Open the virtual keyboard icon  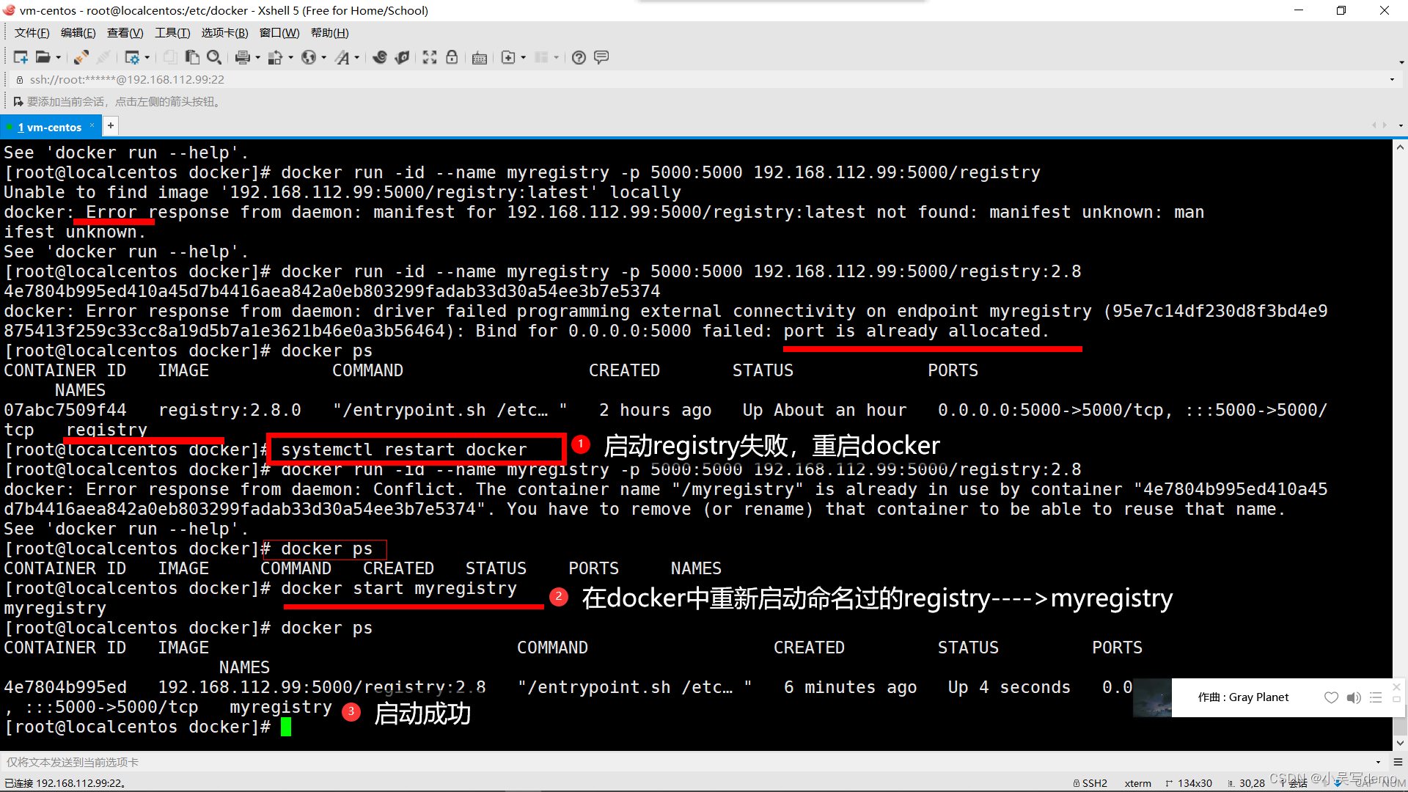[480, 57]
